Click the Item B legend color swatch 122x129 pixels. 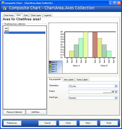tap(50, 64)
